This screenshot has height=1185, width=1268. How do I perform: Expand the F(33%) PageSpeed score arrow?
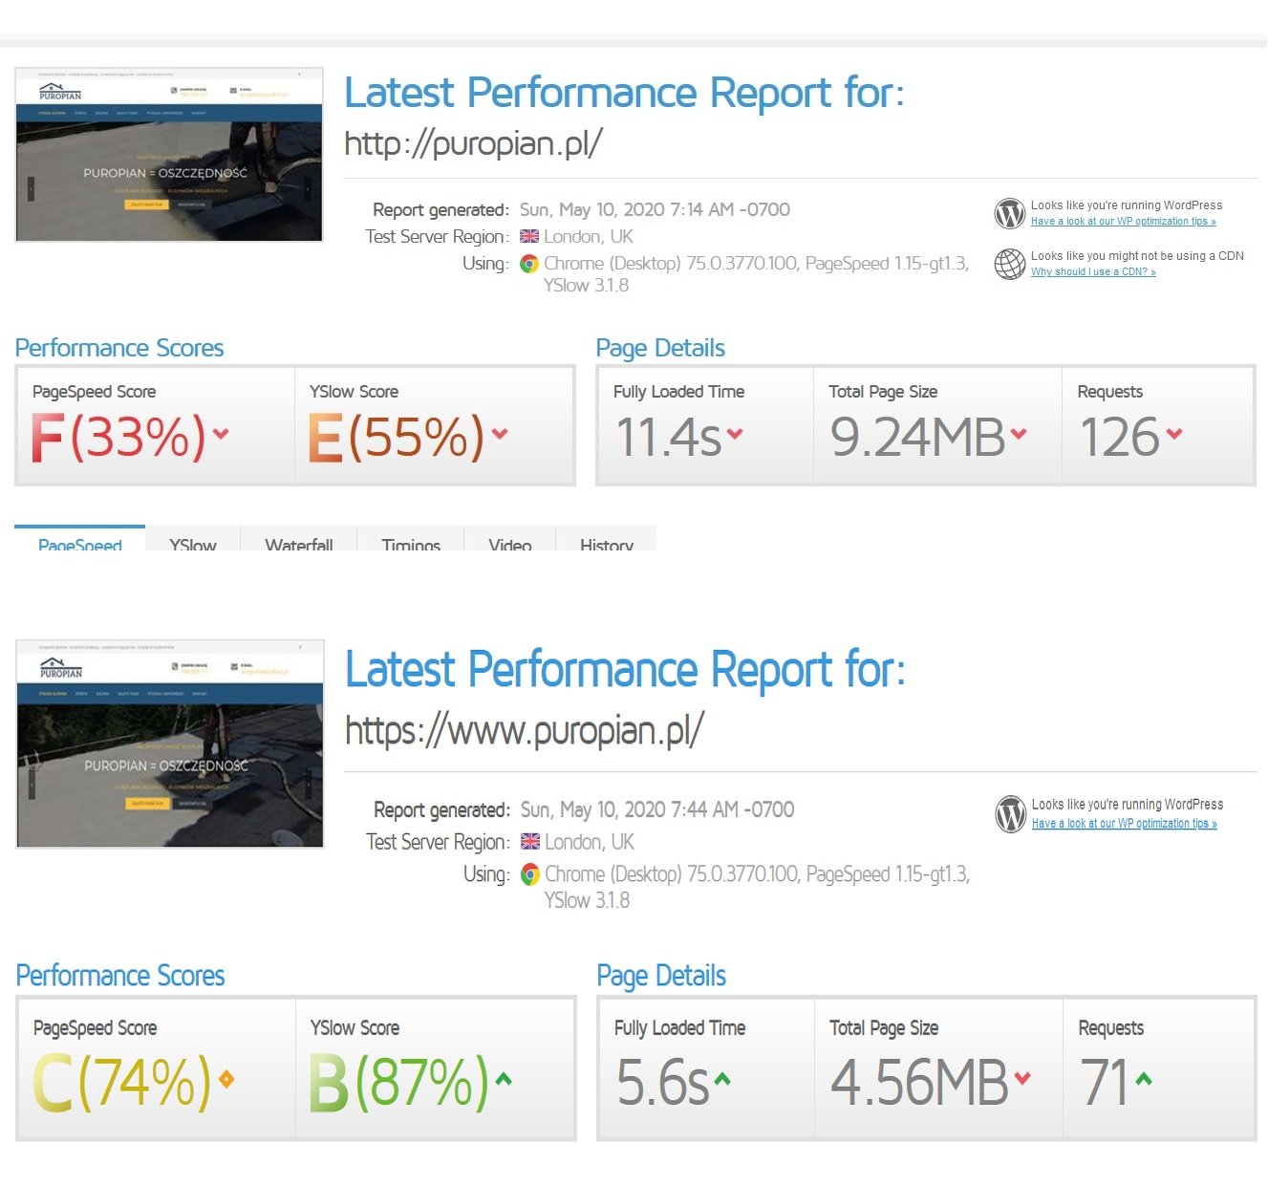(x=221, y=434)
